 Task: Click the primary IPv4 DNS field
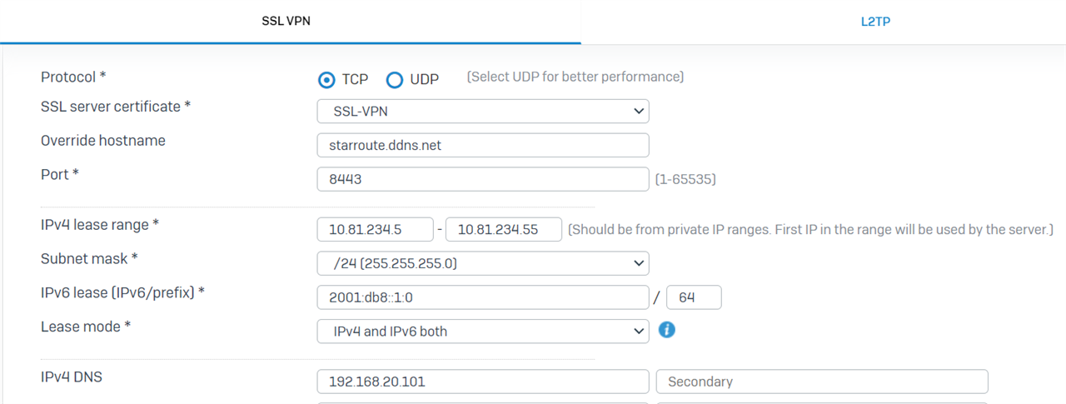[x=483, y=382]
